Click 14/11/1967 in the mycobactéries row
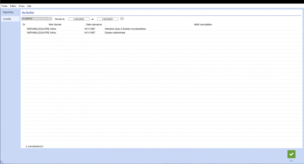Viewport: 304px width, 164px height. (90, 29)
